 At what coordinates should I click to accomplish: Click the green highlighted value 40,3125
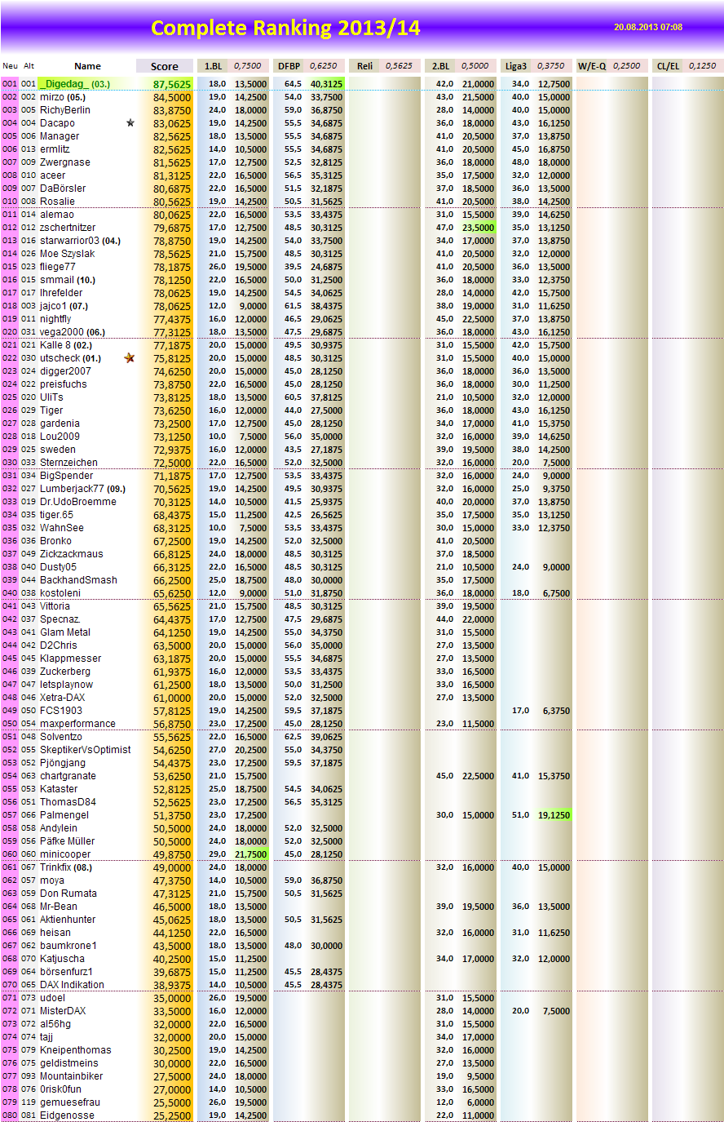coord(326,84)
